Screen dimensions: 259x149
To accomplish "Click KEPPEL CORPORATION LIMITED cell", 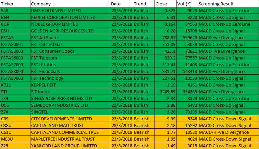I will point(70,17).
